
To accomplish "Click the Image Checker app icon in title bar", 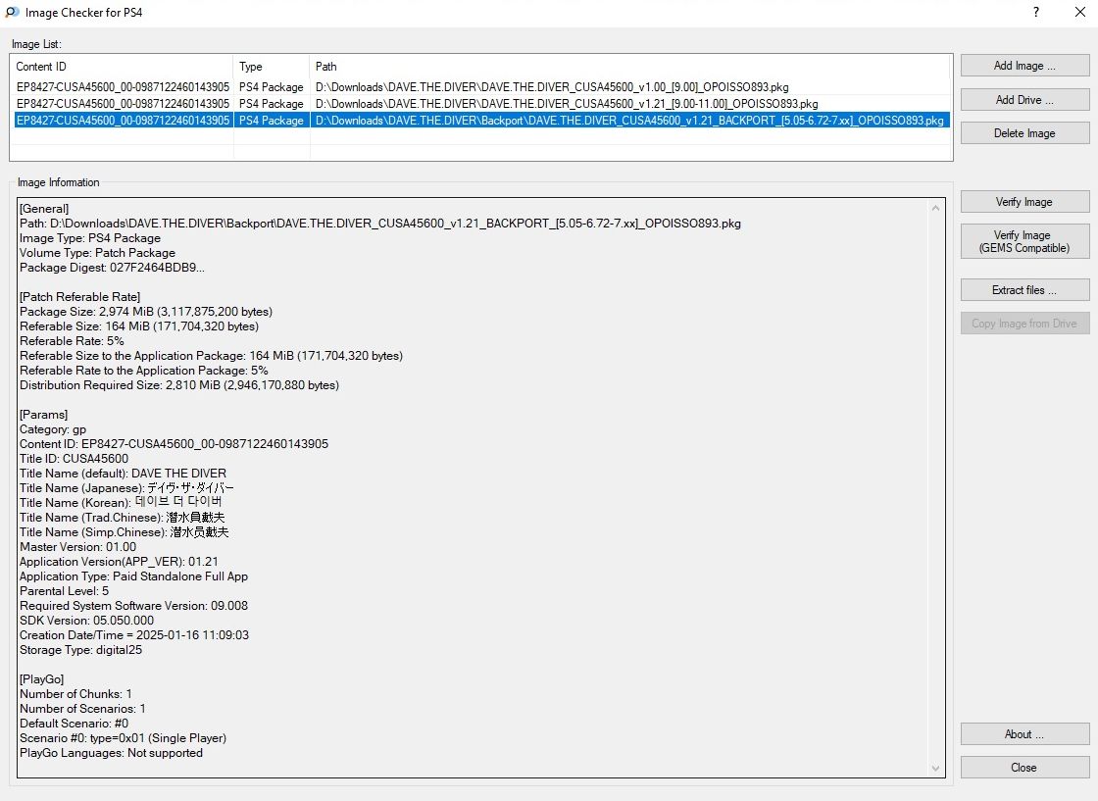I will [x=12, y=12].
